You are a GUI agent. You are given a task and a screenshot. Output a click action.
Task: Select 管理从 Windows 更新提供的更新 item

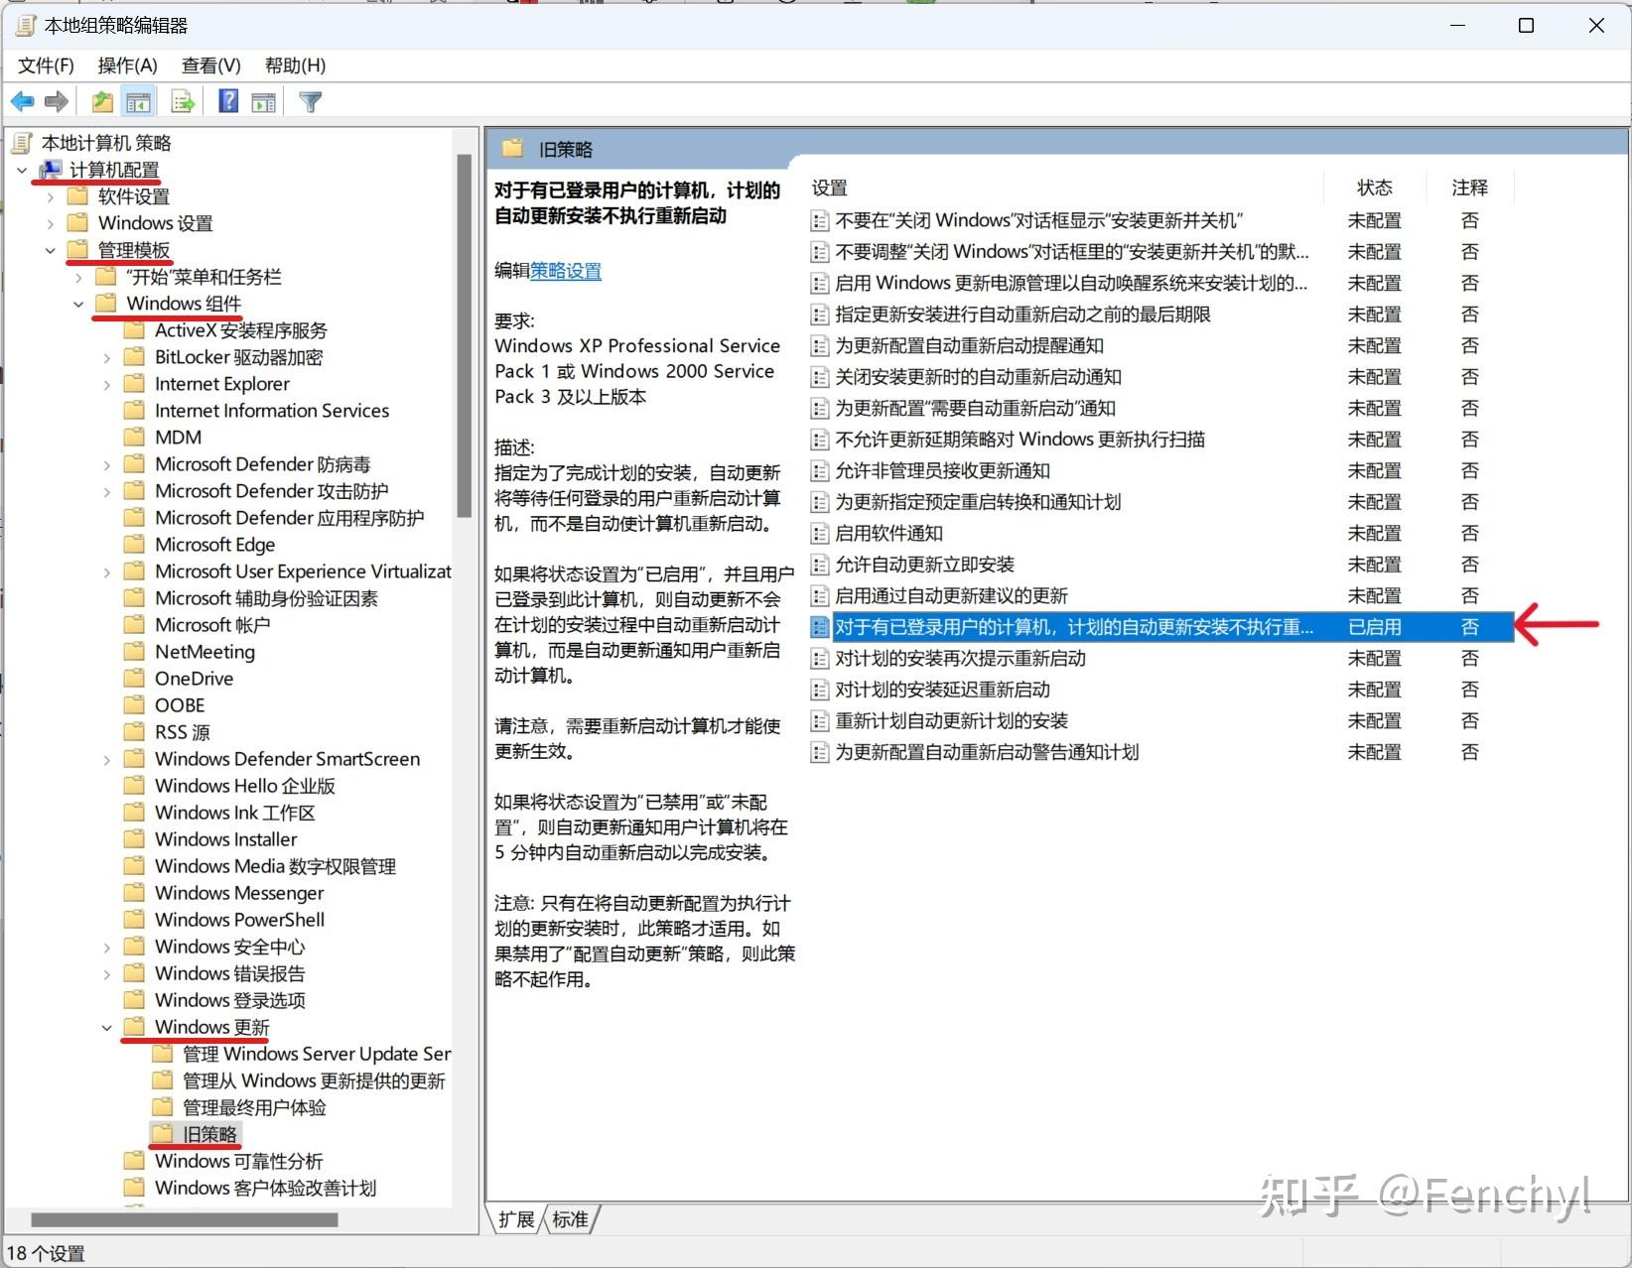(x=314, y=1080)
